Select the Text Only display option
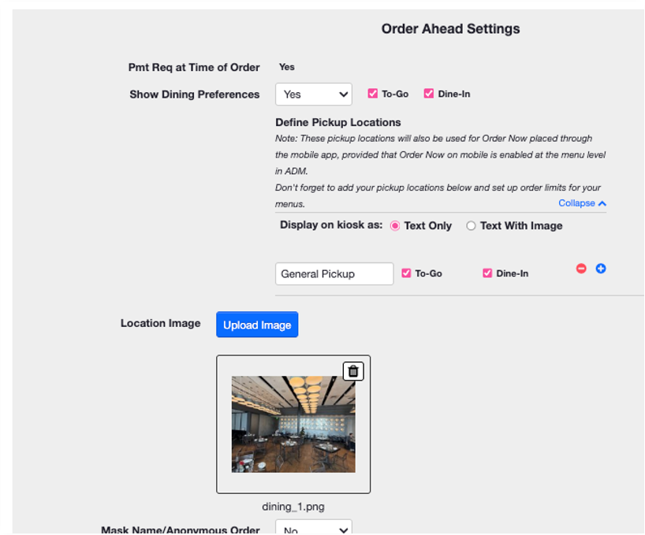The width and height of the screenshot is (645, 535). coord(395,226)
